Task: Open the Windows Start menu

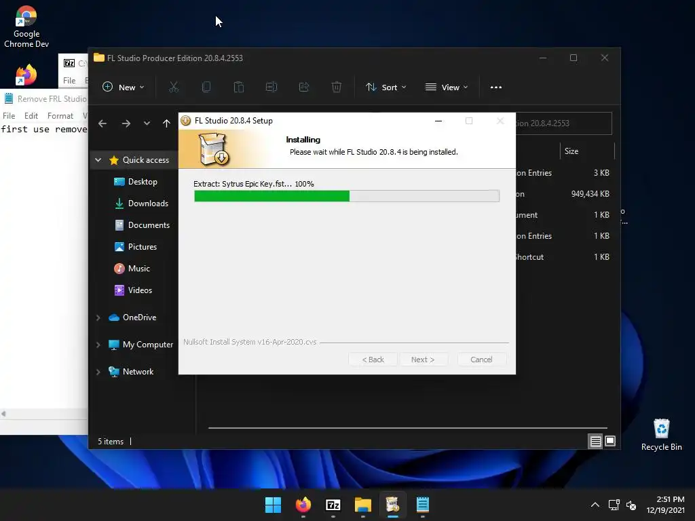Action: (x=273, y=505)
